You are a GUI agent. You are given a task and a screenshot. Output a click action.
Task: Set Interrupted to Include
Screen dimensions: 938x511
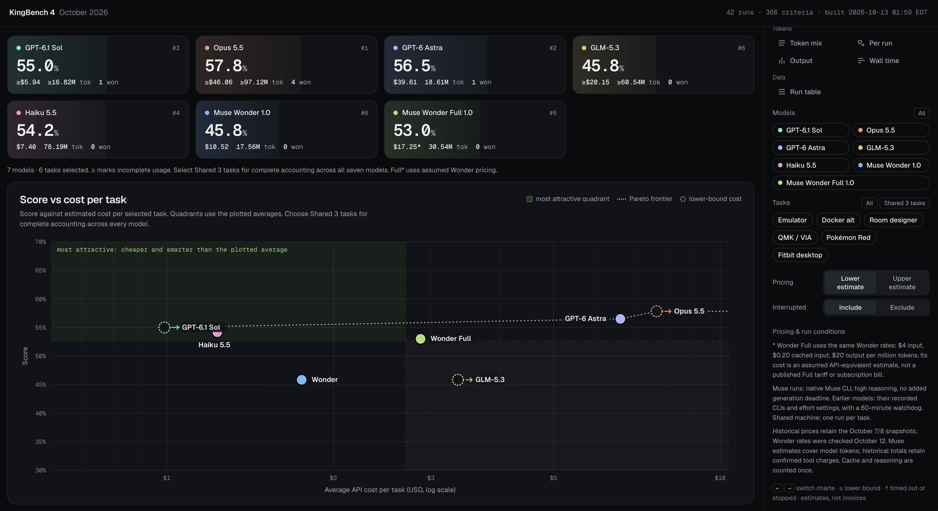pos(850,307)
